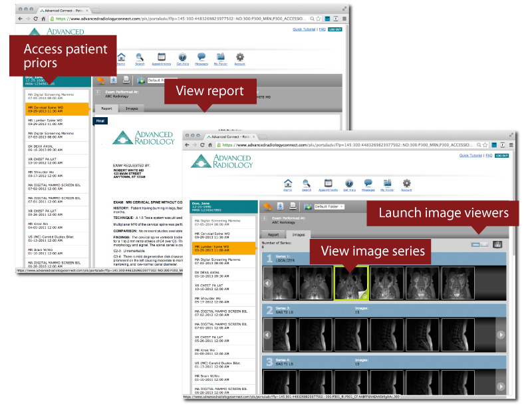Open Account gear icon in back window
This screenshot has height=406, width=532.
click(240, 58)
